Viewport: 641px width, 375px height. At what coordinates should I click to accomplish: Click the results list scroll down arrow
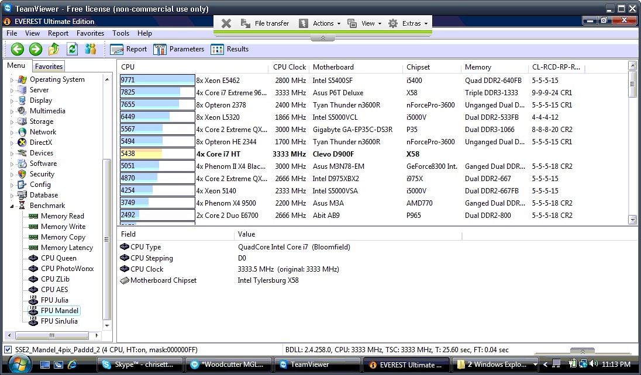632,220
